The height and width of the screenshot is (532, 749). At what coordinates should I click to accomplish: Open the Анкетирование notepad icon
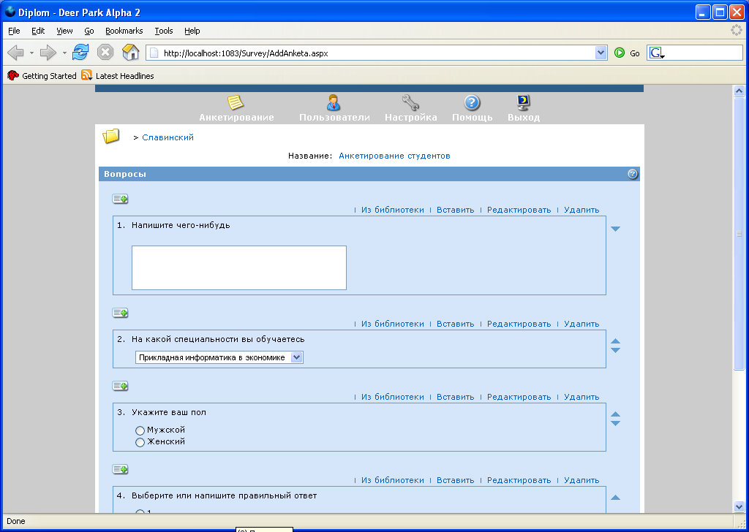click(x=236, y=102)
